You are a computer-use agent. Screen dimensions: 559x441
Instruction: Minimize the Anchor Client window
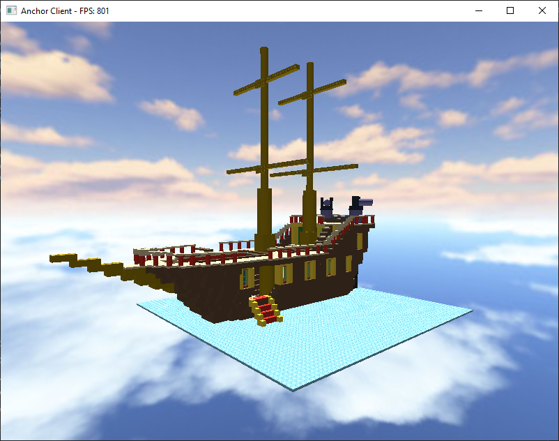pos(479,10)
